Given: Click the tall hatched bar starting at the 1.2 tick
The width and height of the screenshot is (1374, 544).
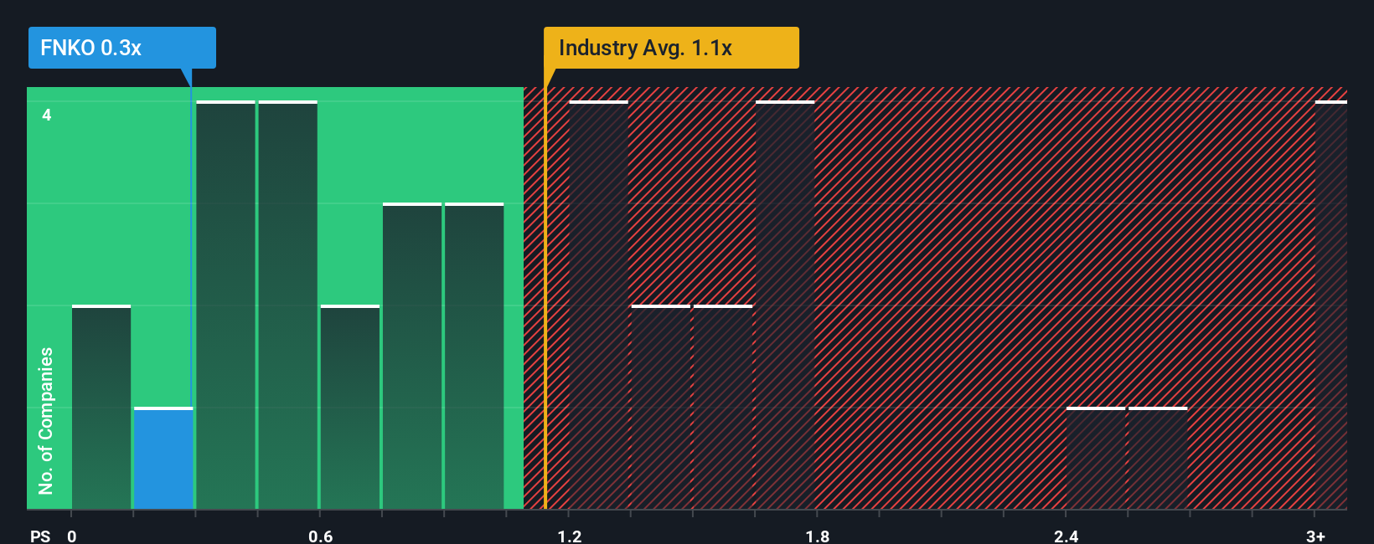Looking at the screenshot, I should point(598,305).
